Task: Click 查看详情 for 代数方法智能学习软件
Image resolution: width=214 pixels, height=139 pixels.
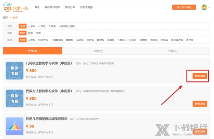Action: coord(200,104)
